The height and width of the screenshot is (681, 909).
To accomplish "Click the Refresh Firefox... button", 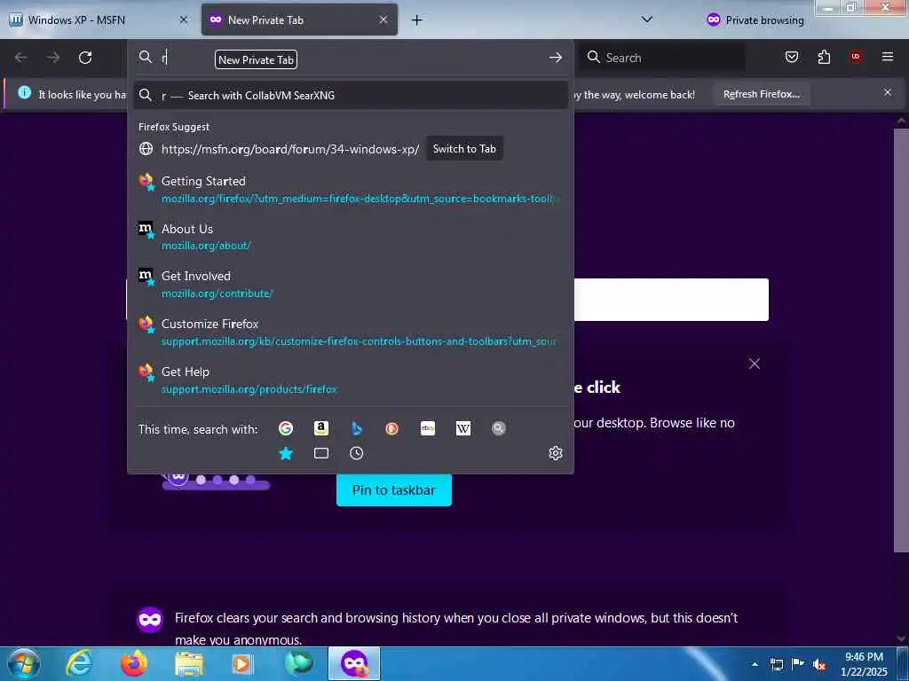I will click(x=761, y=94).
